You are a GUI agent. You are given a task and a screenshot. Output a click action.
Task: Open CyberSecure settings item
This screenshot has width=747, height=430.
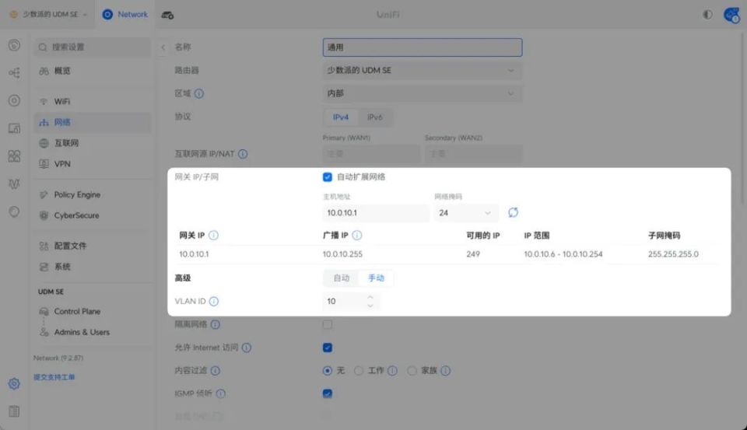pyautogui.click(x=93, y=215)
